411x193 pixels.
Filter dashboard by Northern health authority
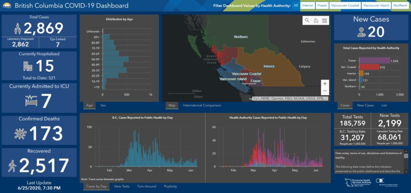(x=400, y=6)
